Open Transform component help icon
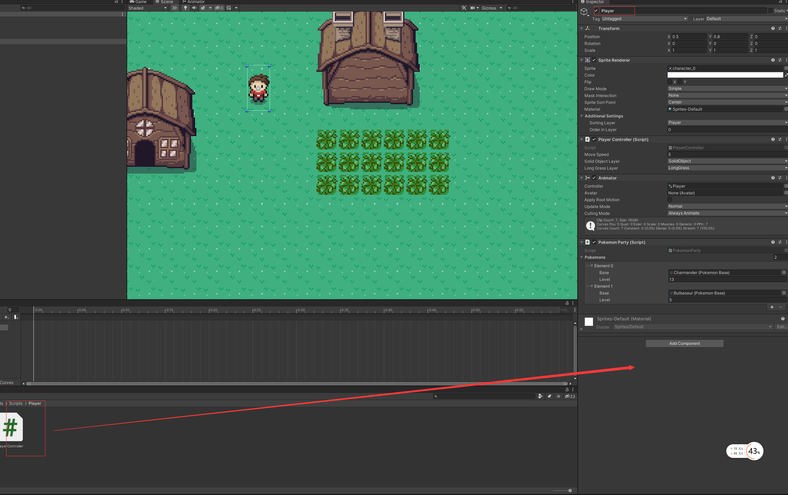The height and width of the screenshot is (495, 788). point(773,29)
